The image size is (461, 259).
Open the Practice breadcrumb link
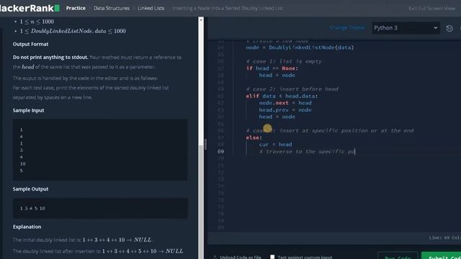coord(76,8)
